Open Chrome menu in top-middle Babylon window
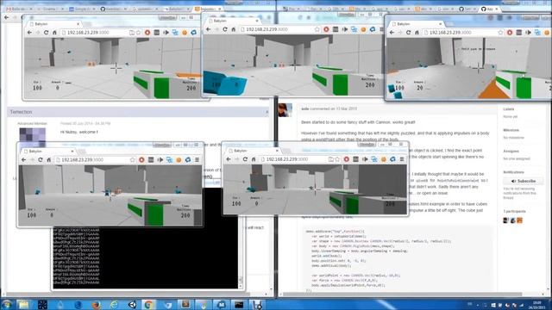Viewport: 552px width, 310px height. click(x=381, y=29)
